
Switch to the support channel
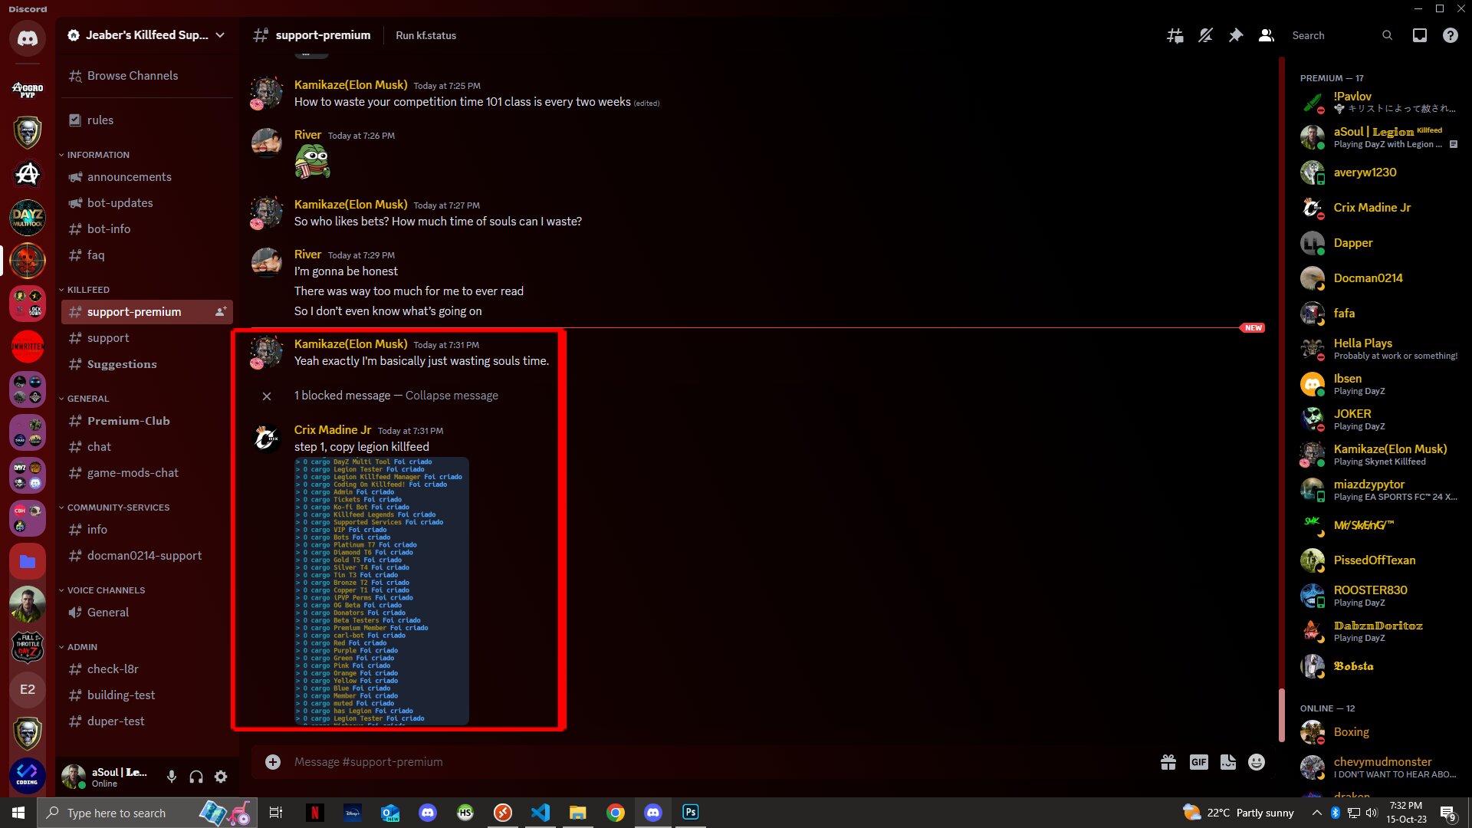147,338
